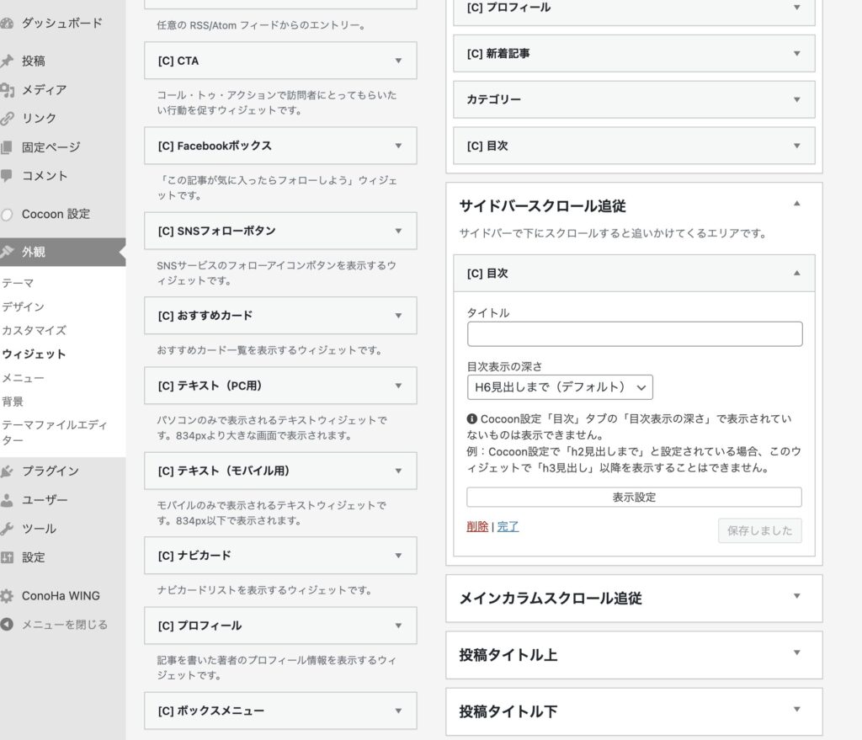Click the user icon beside ユーザー
The height and width of the screenshot is (740, 862).
[7, 500]
